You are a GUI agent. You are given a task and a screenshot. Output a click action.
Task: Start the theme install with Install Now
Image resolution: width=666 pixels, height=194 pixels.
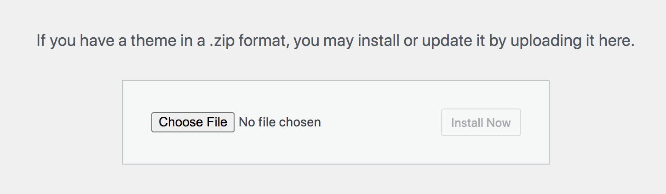[x=481, y=122]
